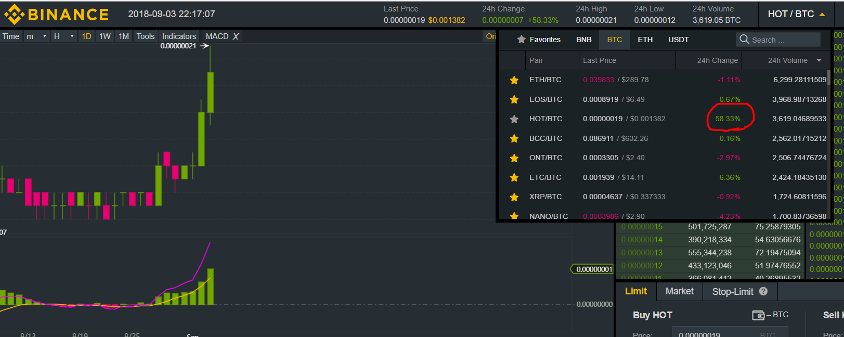This screenshot has width=844, height=337.
Task: Select the 1M chart interval
Action: coord(124,36)
